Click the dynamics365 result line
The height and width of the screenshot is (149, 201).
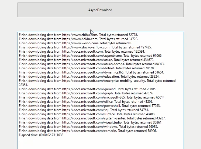click(x=91, y=72)
